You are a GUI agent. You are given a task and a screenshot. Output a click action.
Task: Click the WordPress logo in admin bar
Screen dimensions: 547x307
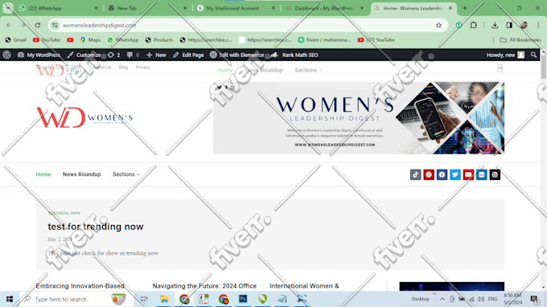7,55
